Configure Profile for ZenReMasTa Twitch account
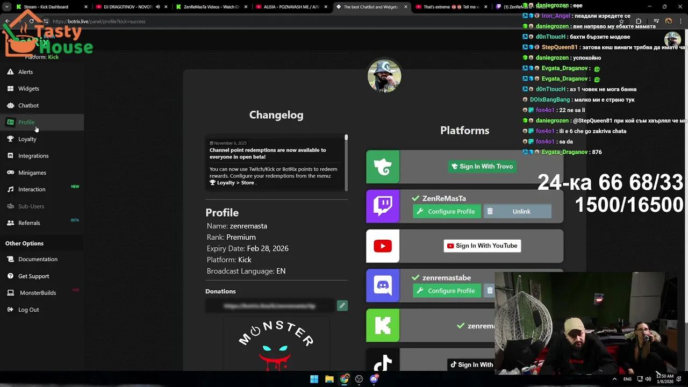Viewport: 688px width, 387px height. [x=446, y=212]
